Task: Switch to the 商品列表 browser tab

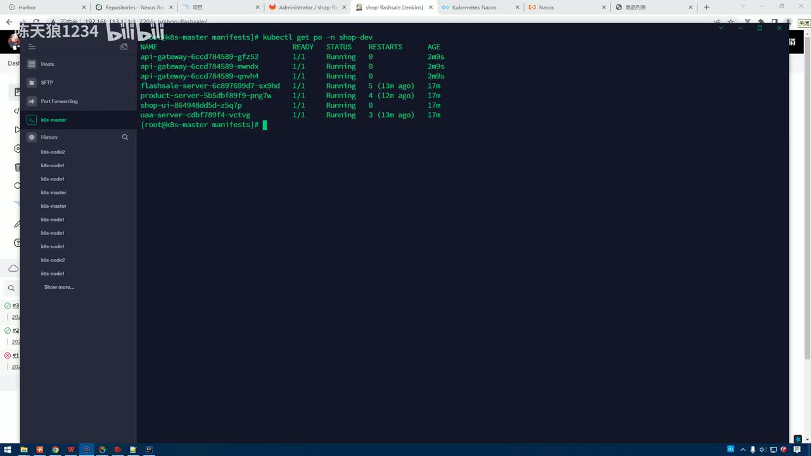Action: [653, 7]
